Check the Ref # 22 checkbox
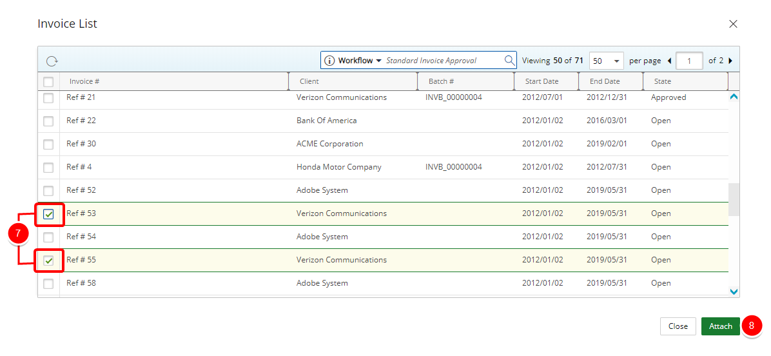This screenshot has width=771, height=356. (48, 121)
